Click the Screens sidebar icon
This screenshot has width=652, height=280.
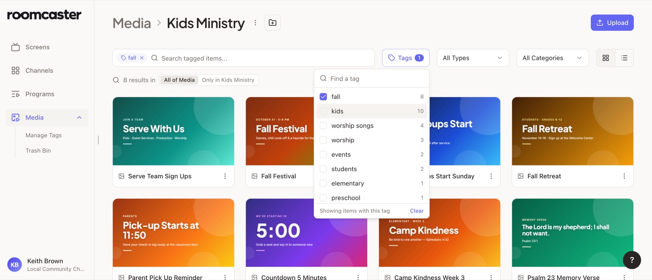coord(15,47)
